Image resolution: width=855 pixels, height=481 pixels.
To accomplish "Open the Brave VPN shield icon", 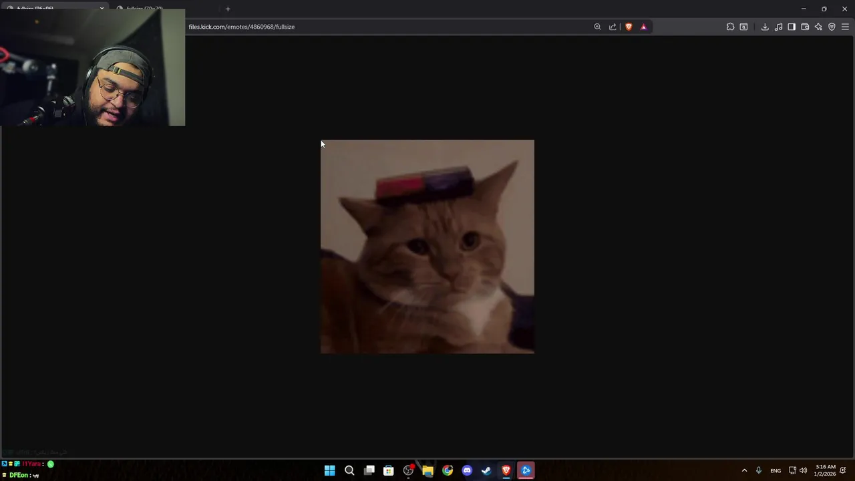I will point(832,27).
